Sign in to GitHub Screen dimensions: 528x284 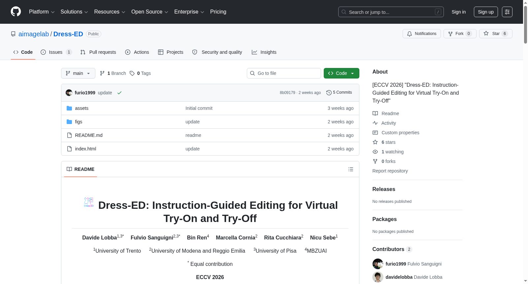coord(459,12)
